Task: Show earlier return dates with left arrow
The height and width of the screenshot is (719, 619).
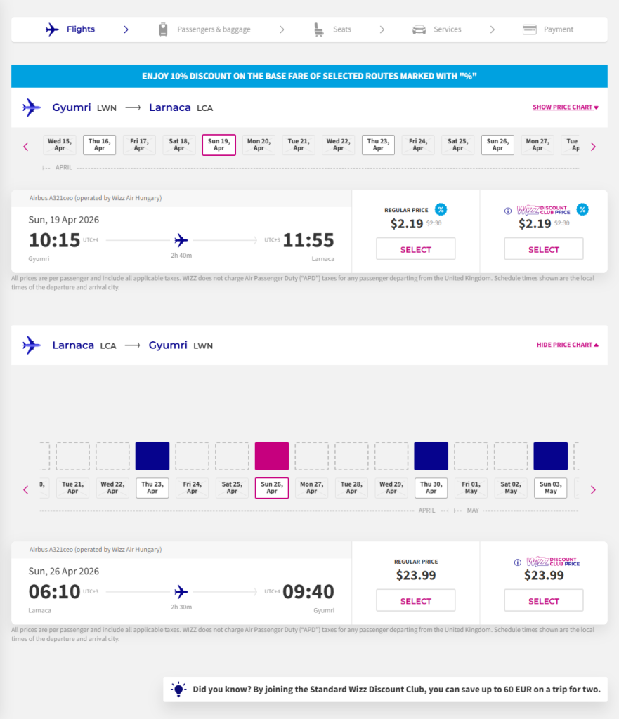Action: coord(26,489)
